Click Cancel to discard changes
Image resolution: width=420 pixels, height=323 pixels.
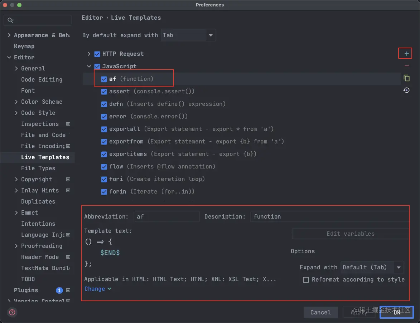[x=320, y=312]
